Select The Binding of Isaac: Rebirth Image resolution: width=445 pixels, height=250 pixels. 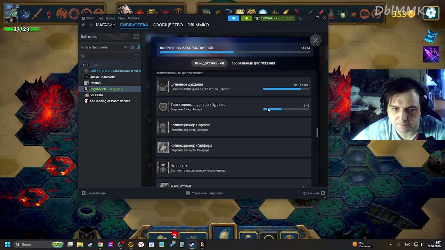coord(110,101)
